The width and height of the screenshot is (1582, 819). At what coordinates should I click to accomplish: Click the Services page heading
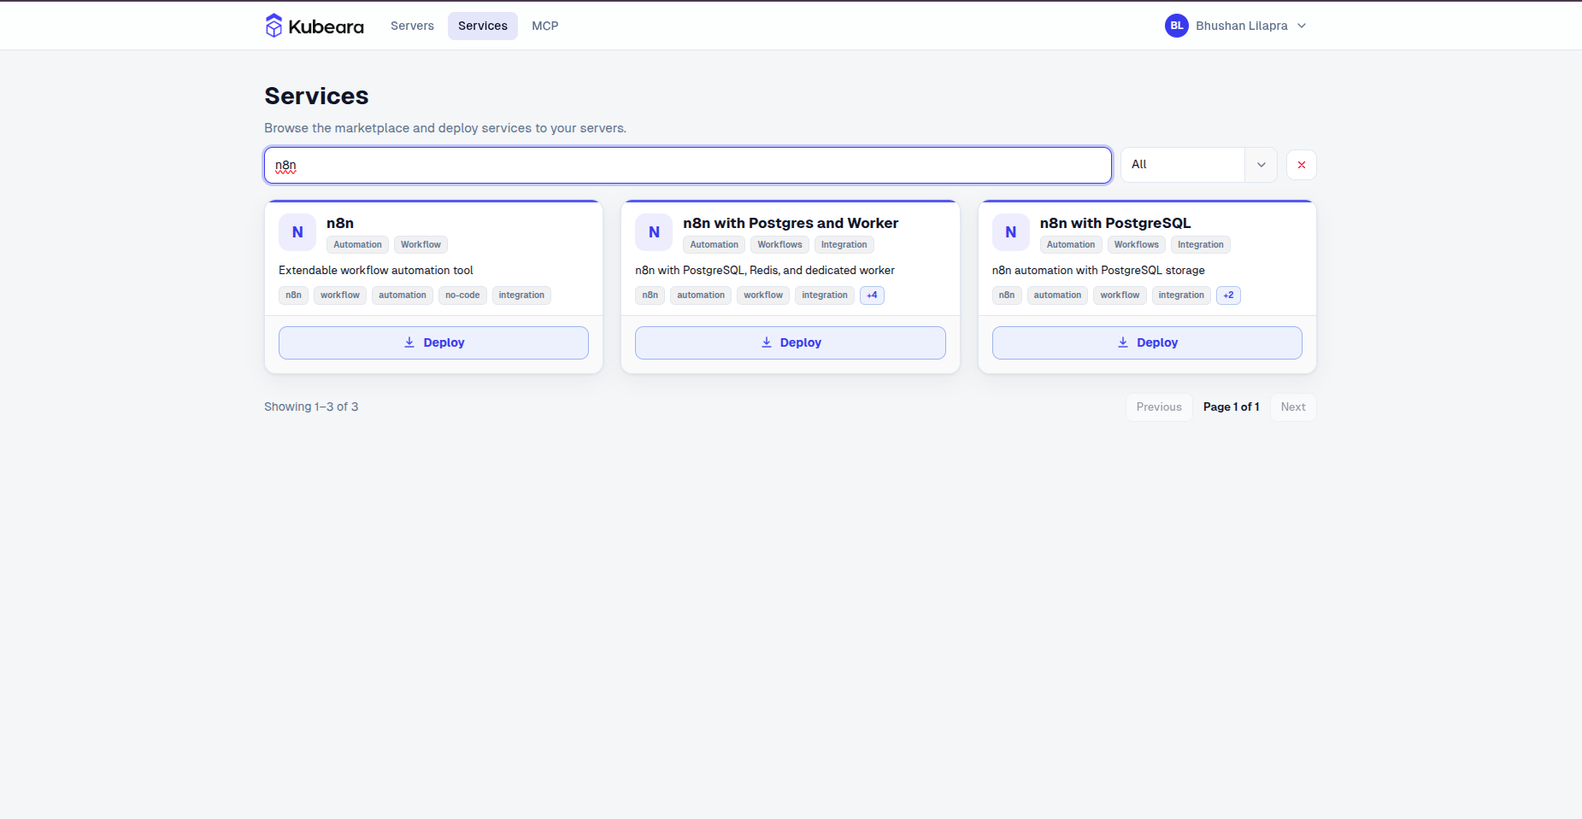(x=316, y=96)
